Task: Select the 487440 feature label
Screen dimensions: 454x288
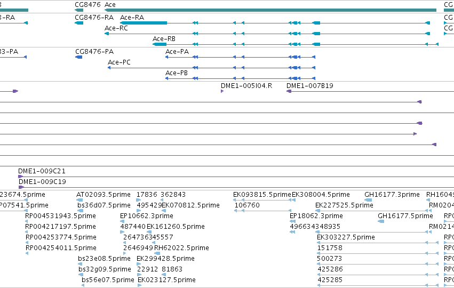Action: (x=133, y=227)
